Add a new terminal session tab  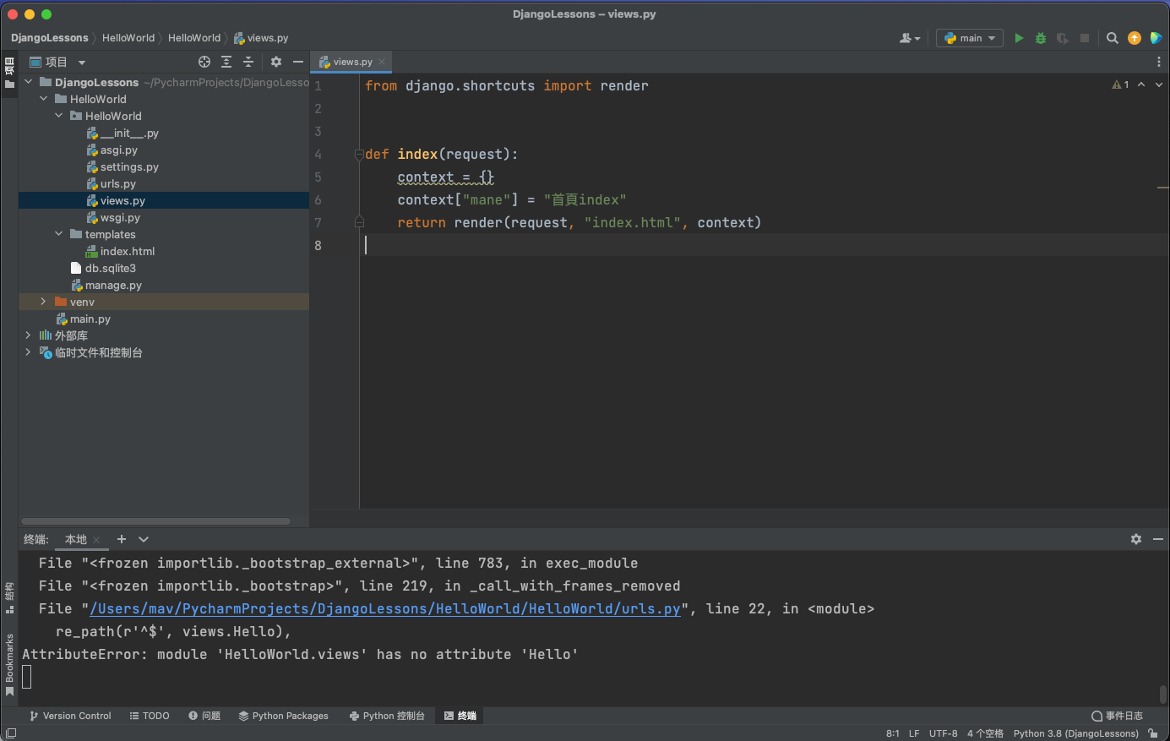click(122, 539)
